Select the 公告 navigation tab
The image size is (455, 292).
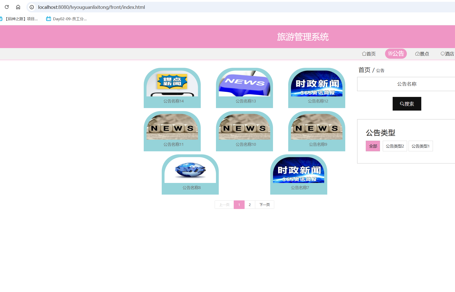[x=396, y=54]
